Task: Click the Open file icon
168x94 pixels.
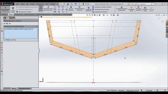Action: pos(64,4)
